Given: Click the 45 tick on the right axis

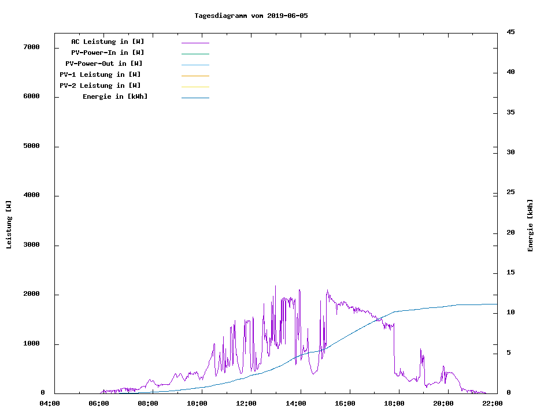Looking at the screenshot, I should (510, 32).
